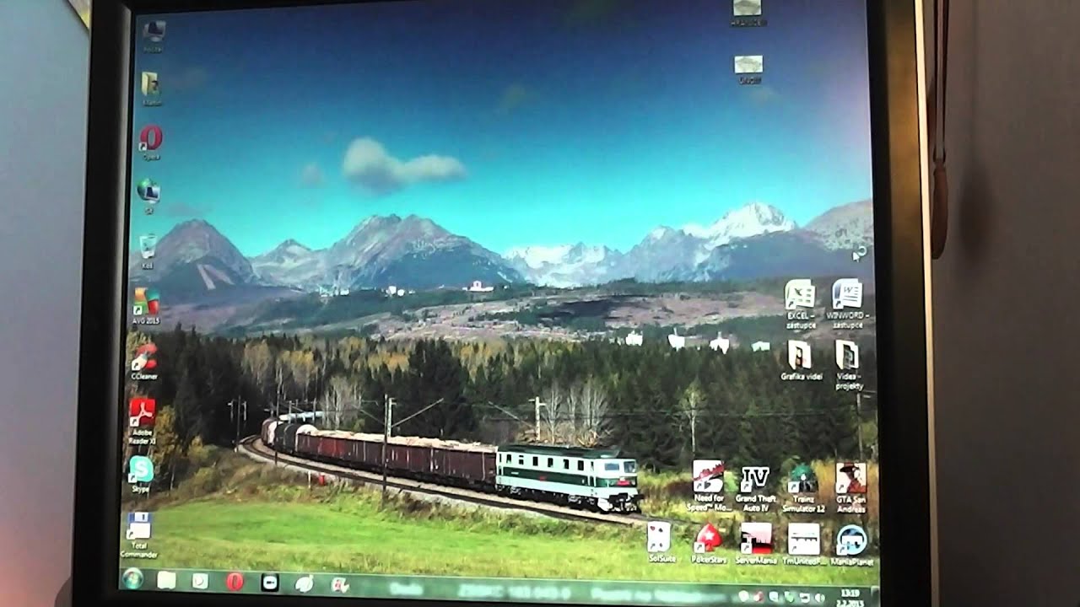Open Adobe Reader XI shortcut
Screen dimensions: 1080x607
(141, 422)
